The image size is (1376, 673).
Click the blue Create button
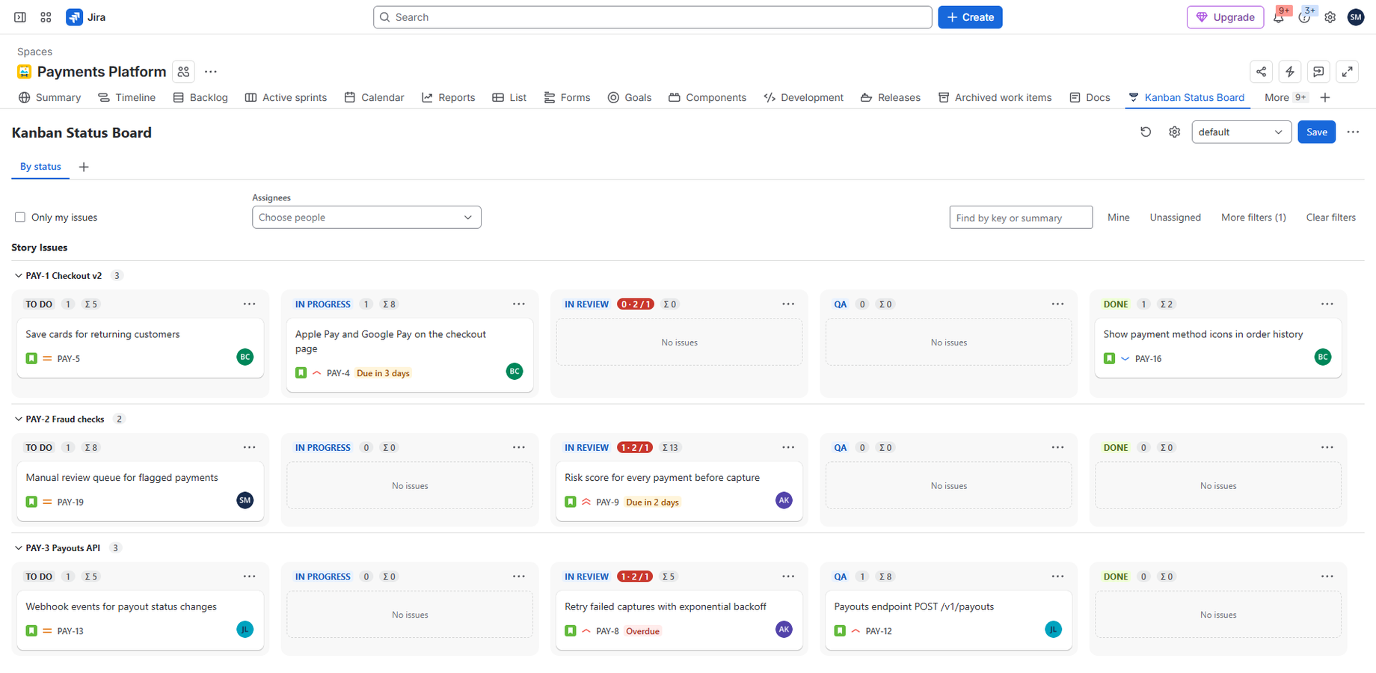pos(970,17)
